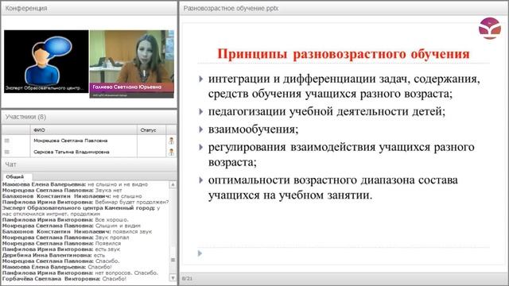Screen dimensions: 509x286
Task: Select participant Мокрецова Светлана Павловна row
Action: click(x=89, y=141)
